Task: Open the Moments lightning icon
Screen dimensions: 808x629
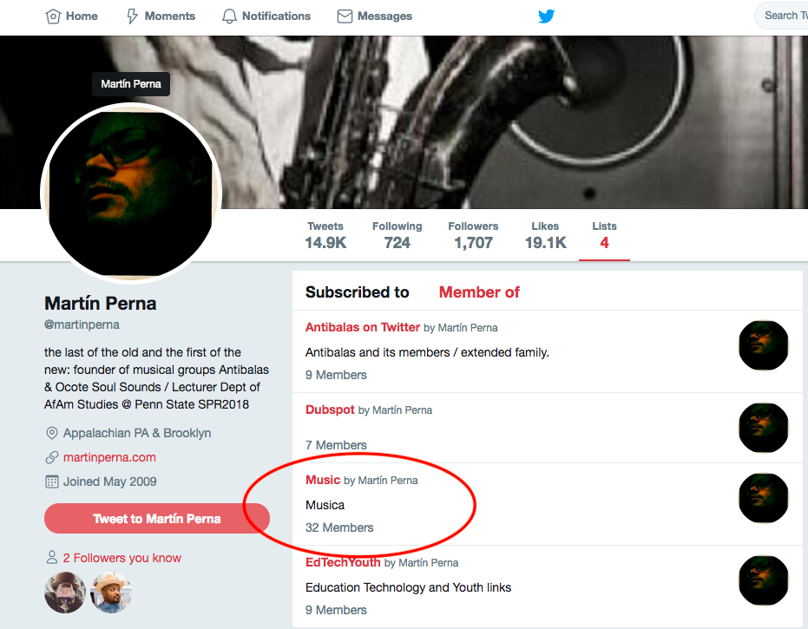Action: point(133,16)
